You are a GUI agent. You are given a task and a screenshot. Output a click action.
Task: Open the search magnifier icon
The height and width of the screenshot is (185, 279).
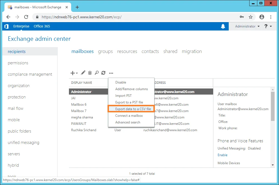(96, 73)
